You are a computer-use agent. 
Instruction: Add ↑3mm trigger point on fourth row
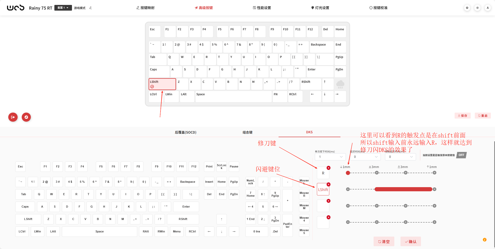pos(405,222)
